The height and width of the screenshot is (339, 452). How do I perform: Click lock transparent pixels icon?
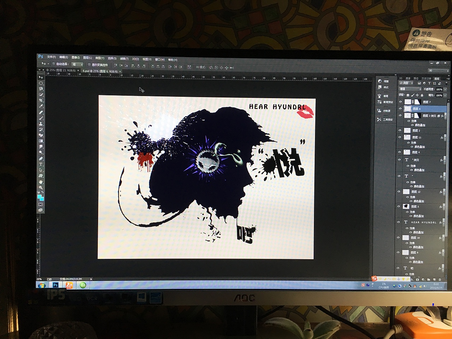[408, 95]
